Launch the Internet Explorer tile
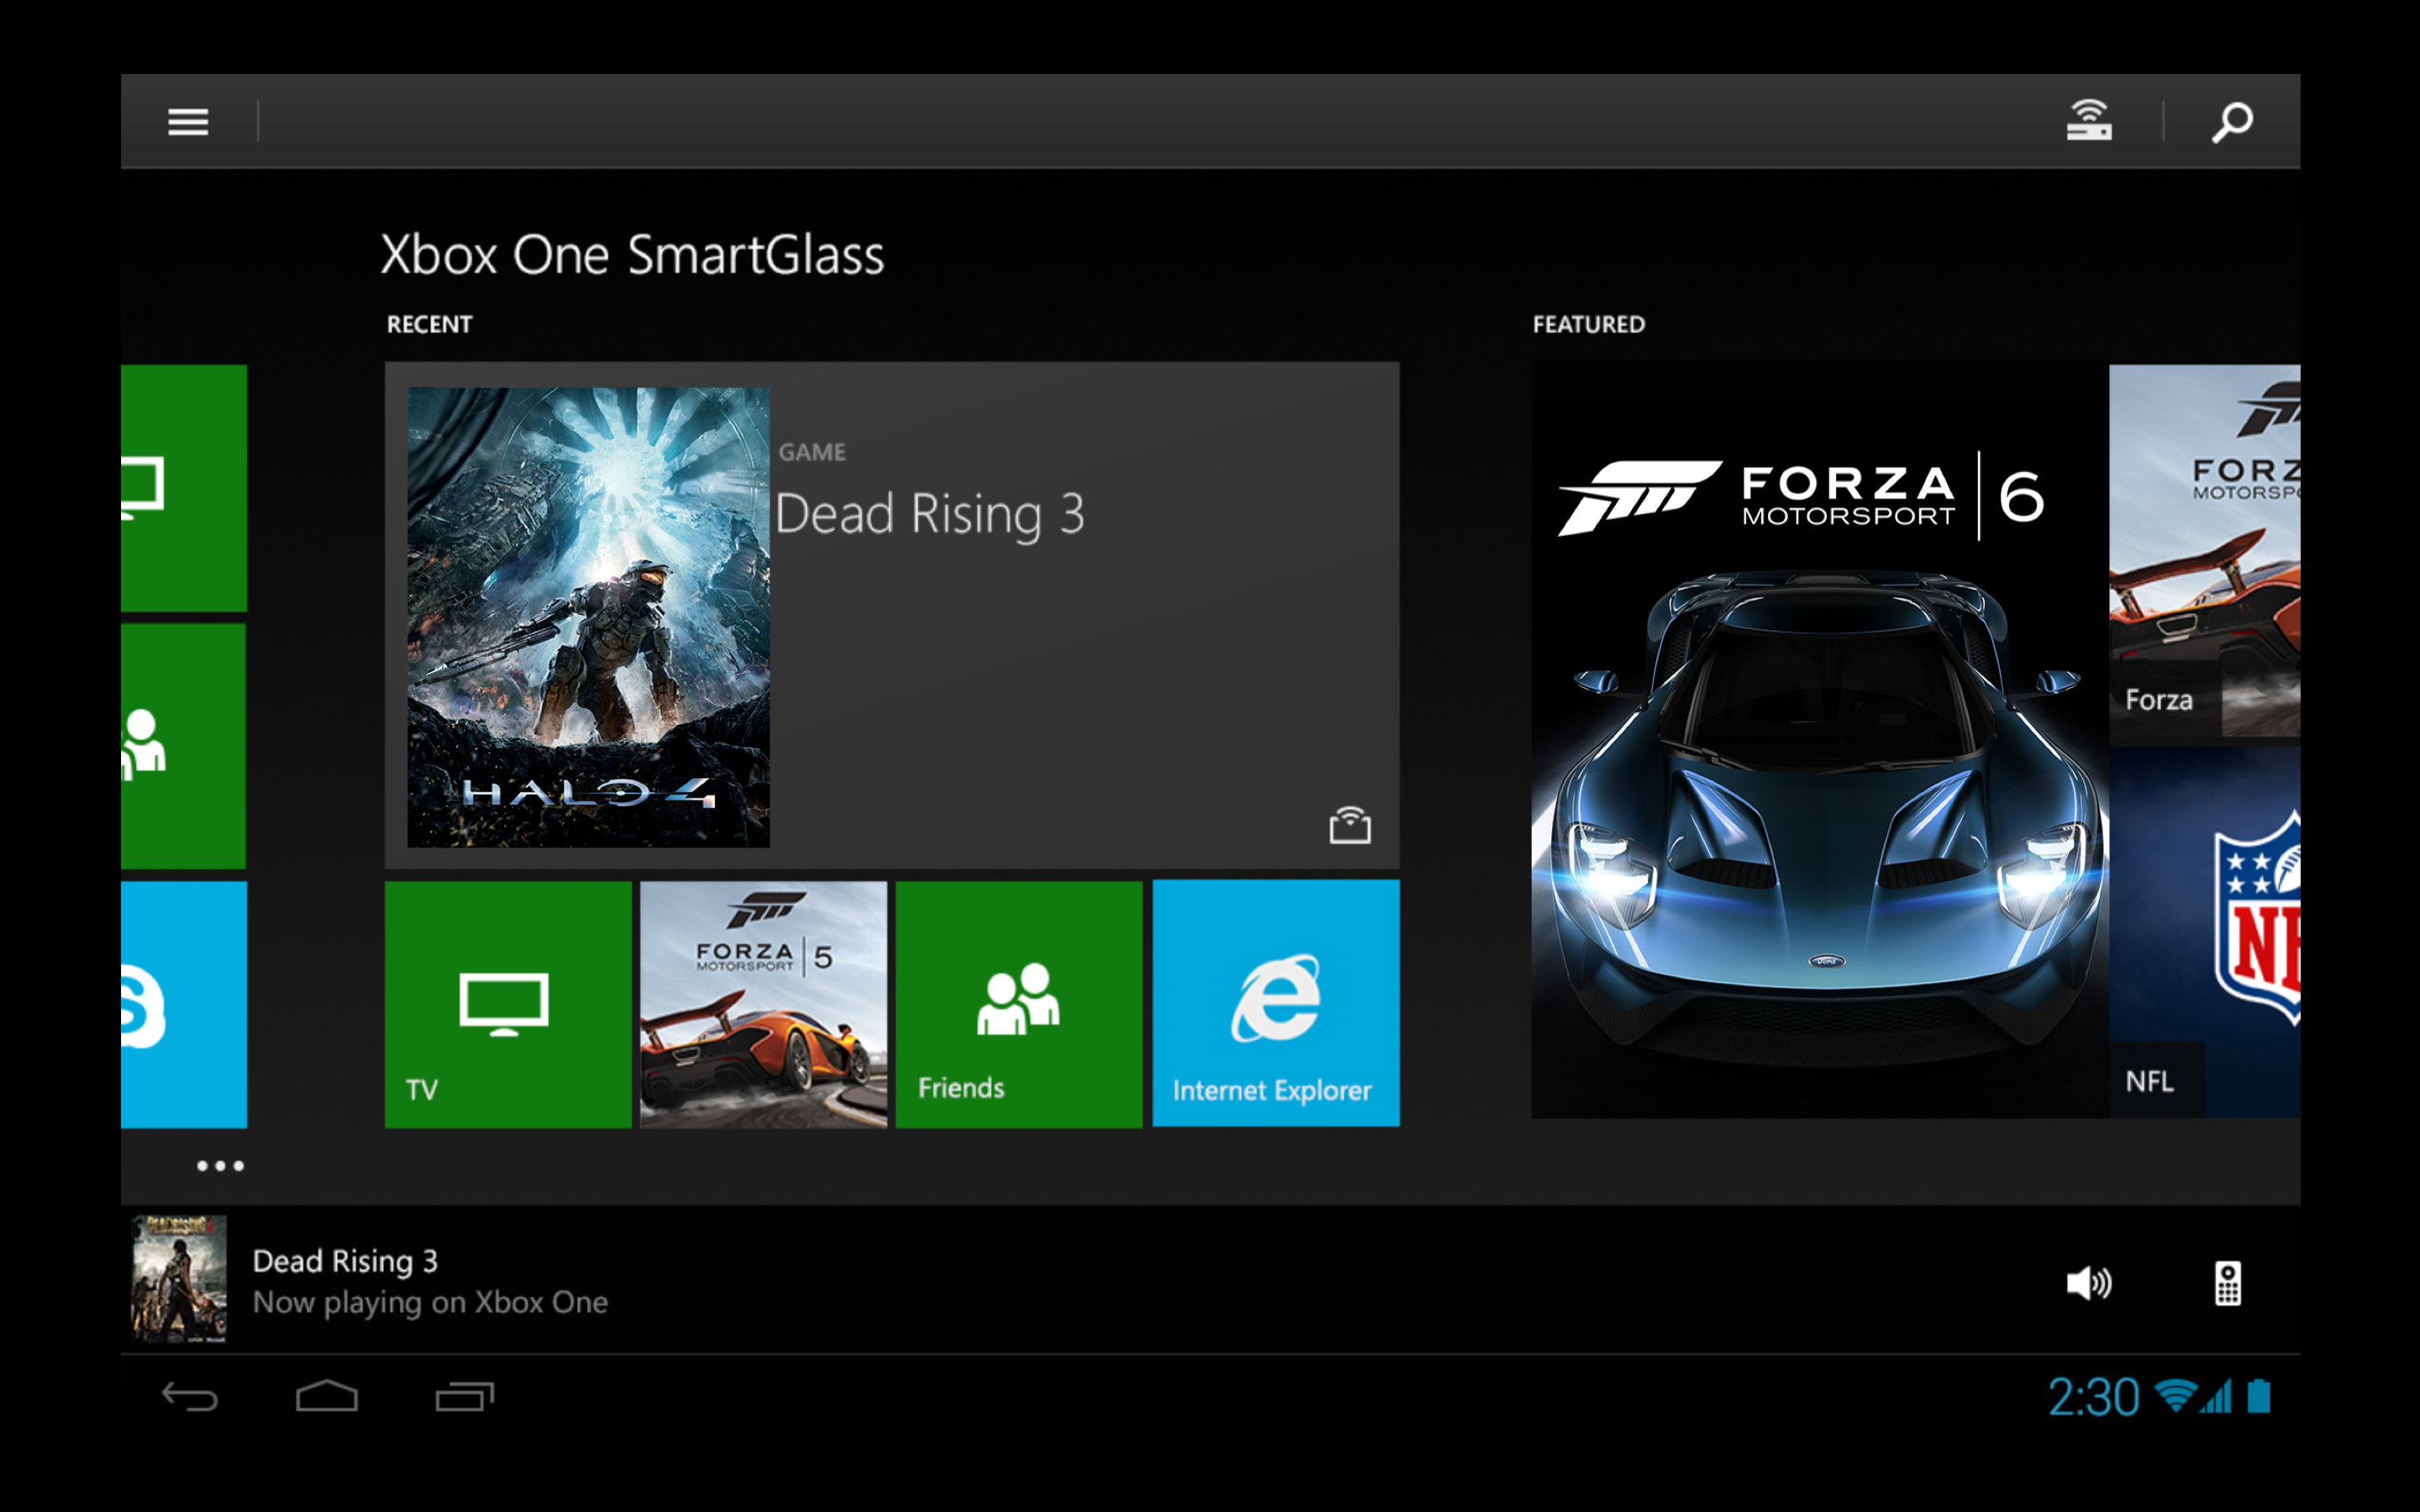 tap(1276, 1004)
